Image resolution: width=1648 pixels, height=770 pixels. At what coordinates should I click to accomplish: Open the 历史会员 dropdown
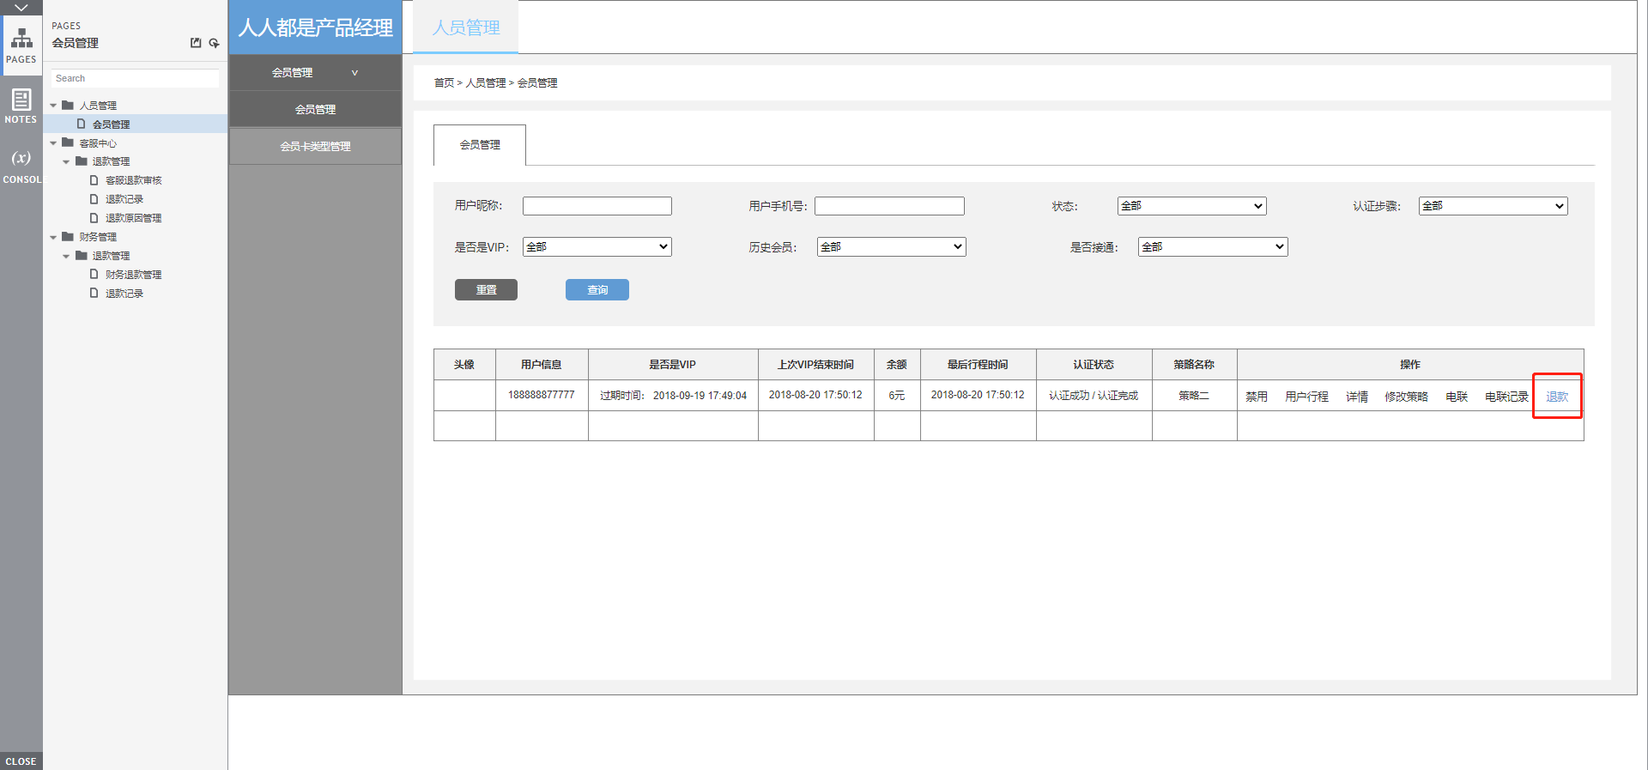891,247
